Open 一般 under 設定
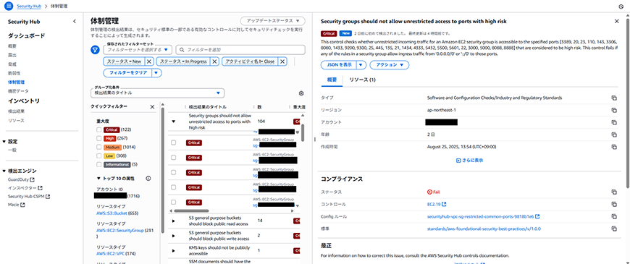This screenshot has height=264, width=630. (12, 150)
